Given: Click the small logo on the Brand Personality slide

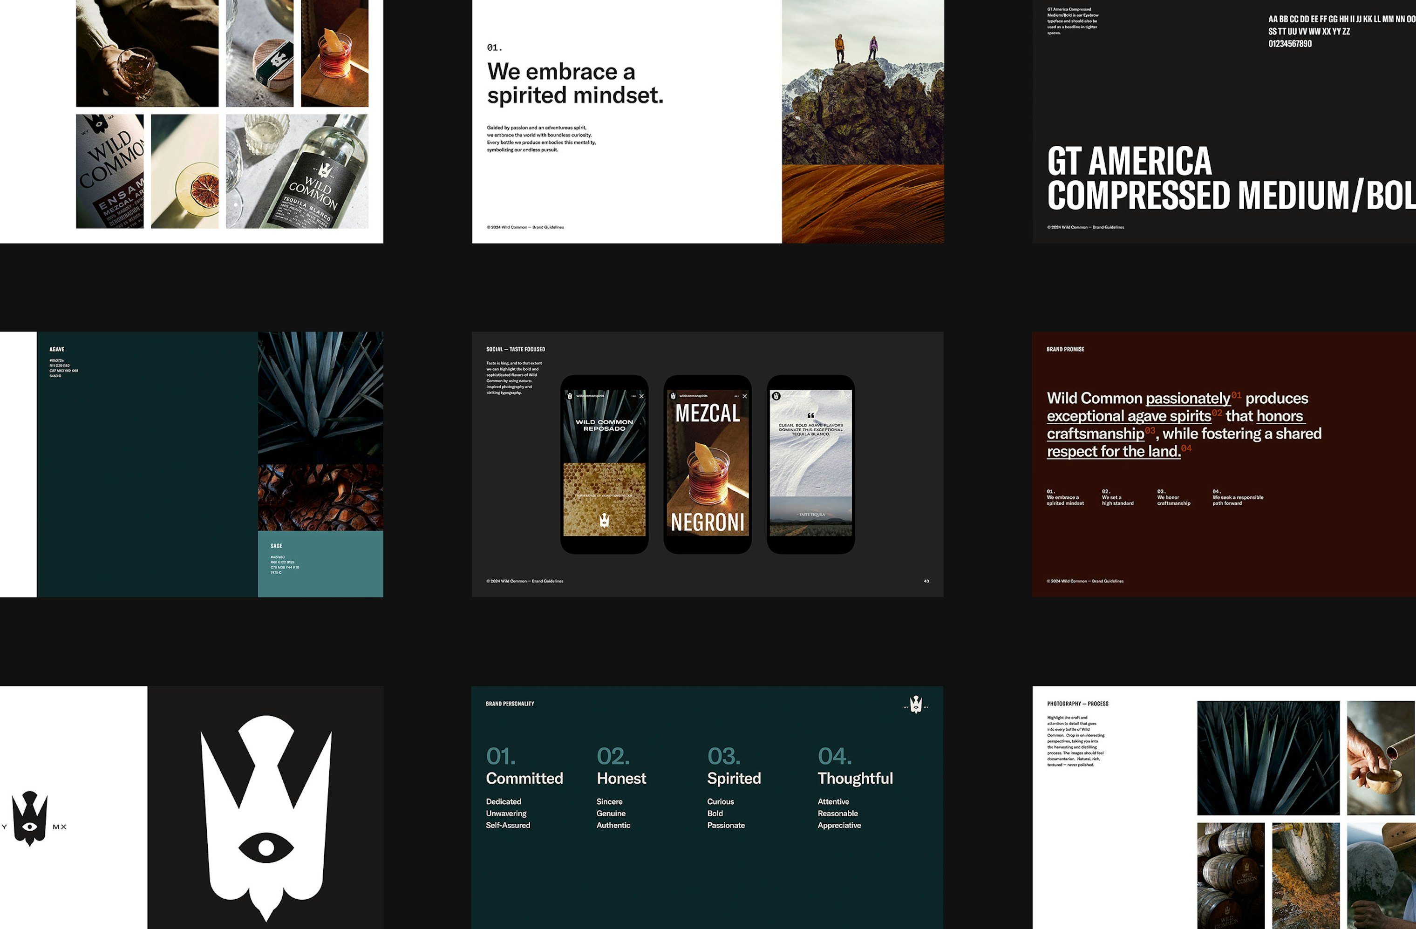Looking at the screenshot, I should (x=916, y=704).
